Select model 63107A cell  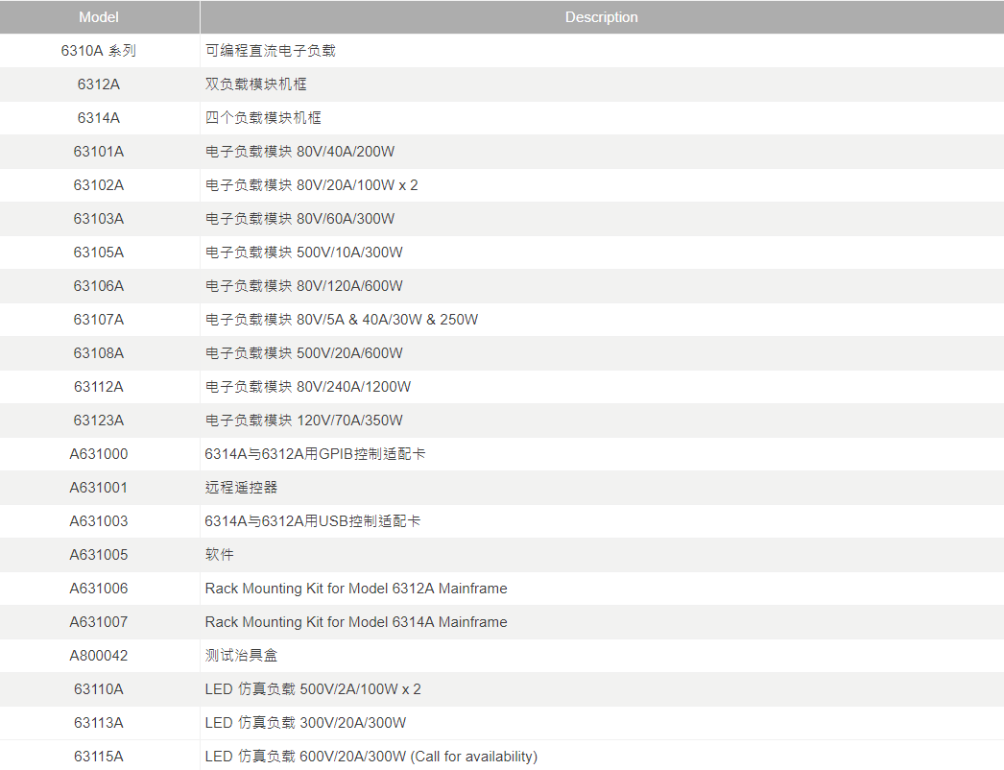point(99,320)
